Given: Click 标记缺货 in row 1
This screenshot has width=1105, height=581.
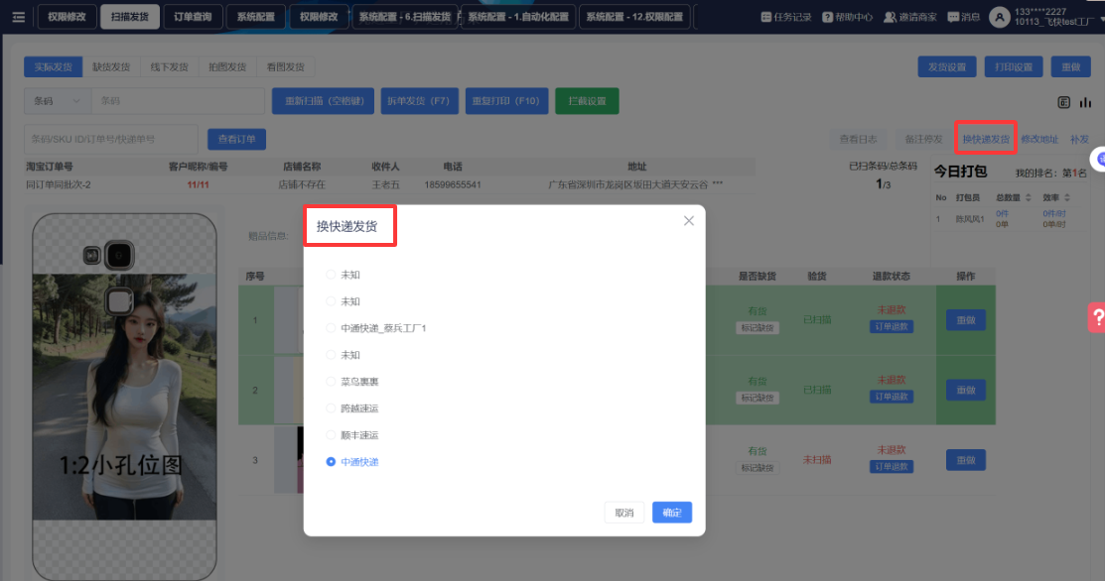Looking at the screenshot, I should coord(758,328).
